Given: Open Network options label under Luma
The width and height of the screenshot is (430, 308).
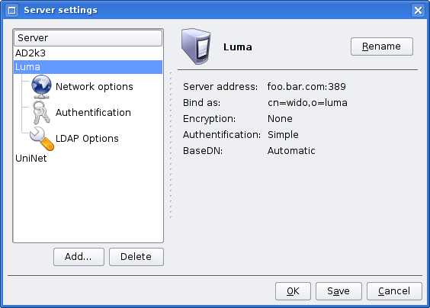Looking at the screenshot, I should tap(94, 87).
